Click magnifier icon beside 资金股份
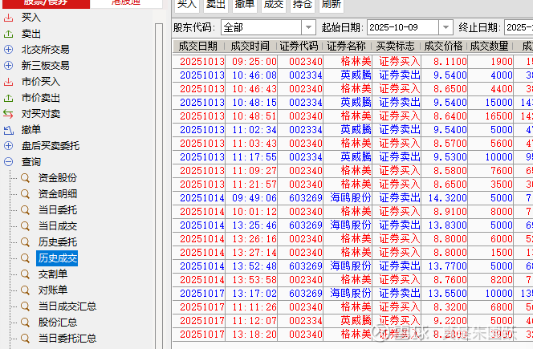533x349 pixels. [x=25, y=178]
